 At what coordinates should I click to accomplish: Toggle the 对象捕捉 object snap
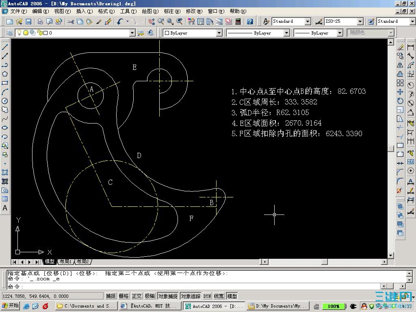coord(168,296)
